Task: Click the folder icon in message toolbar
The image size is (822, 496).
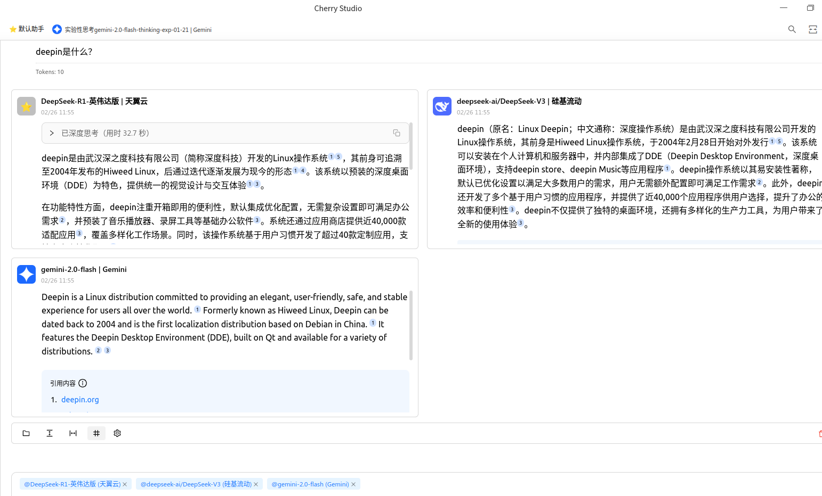Action: tap(26, 433)
